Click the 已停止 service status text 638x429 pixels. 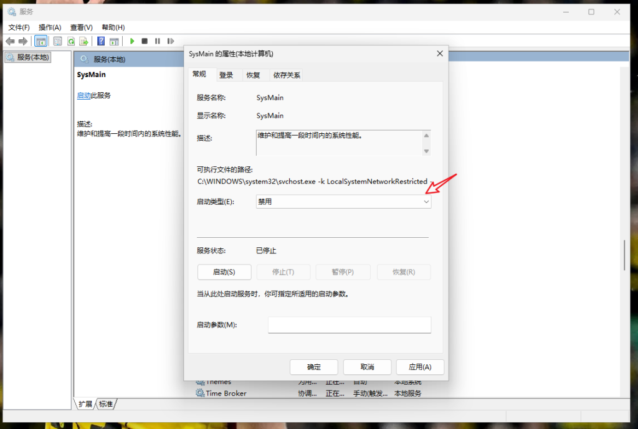266,251
